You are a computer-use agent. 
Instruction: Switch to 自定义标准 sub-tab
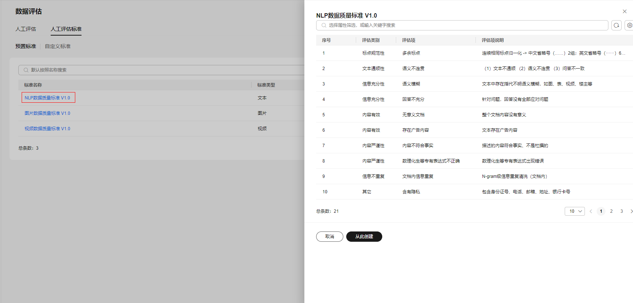pyautogui.click(x=58, y=46)
